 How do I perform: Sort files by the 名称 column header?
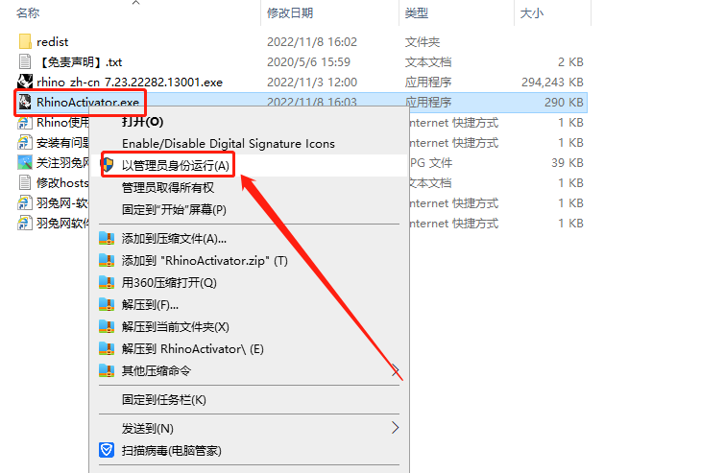28,12
